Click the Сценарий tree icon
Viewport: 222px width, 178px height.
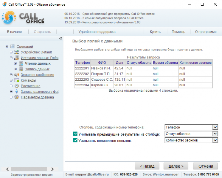(x=13, y=46)
